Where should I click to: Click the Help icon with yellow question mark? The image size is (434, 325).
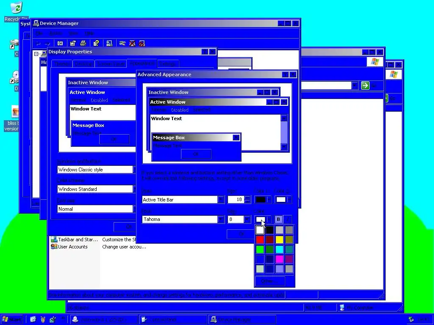(x=96, y=43)
